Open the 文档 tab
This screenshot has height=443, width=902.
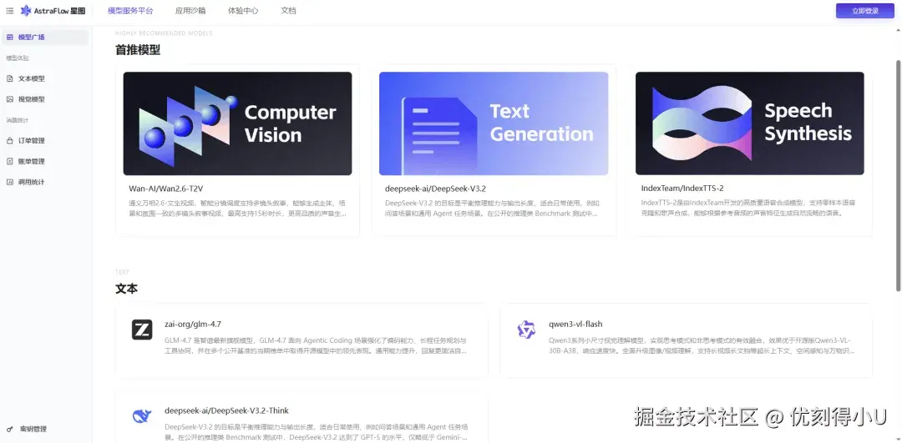pyautogui.click(x=288, y=10)
